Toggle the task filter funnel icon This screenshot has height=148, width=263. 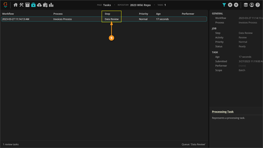224,5
